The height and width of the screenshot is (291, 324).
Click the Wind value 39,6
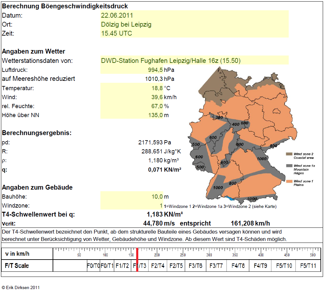tap(132, 97)
